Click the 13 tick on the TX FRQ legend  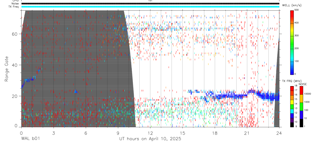pyautogui.click(x=296, y=109)
